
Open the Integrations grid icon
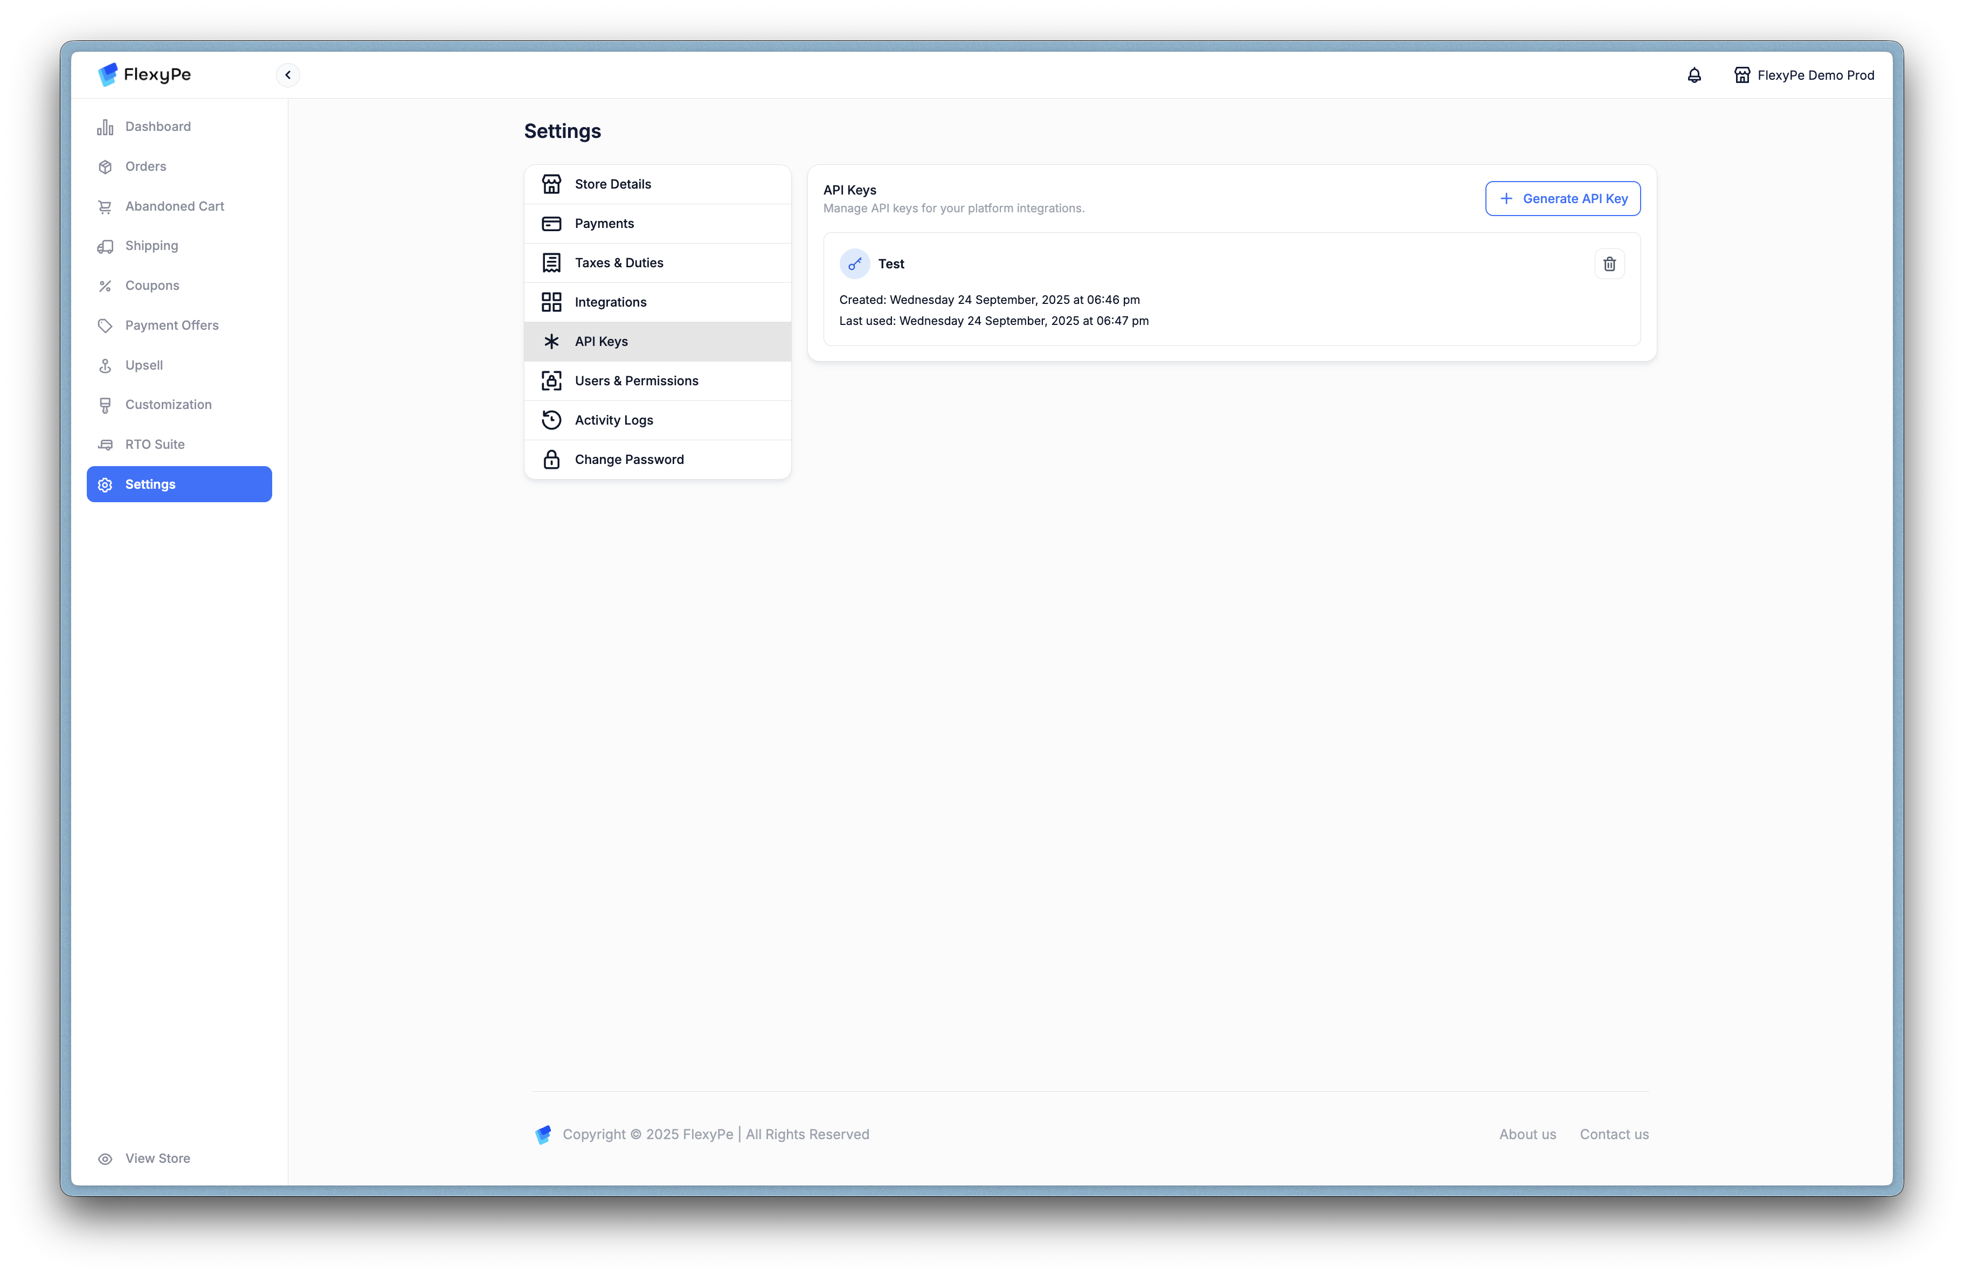coord(551,302)
